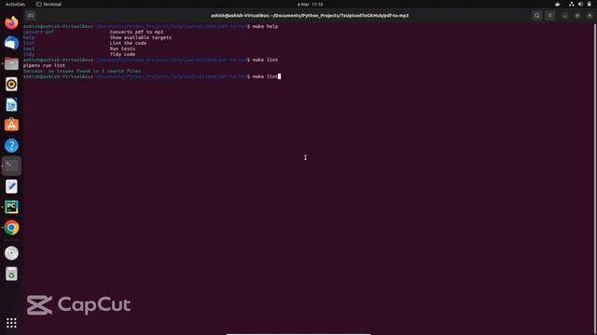Screen dimensions: 597x335
Task: Click the current prompt 'make lint' command
Action: [x=265, y=76]
